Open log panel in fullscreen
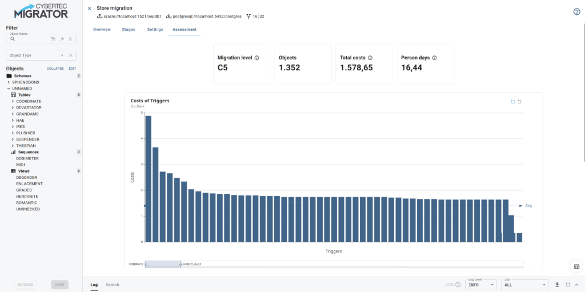Screen dimensions: 585x292 567,285
